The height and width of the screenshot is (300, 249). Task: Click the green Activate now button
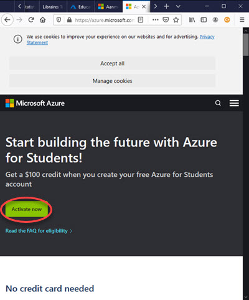click(x=27, y=209)
